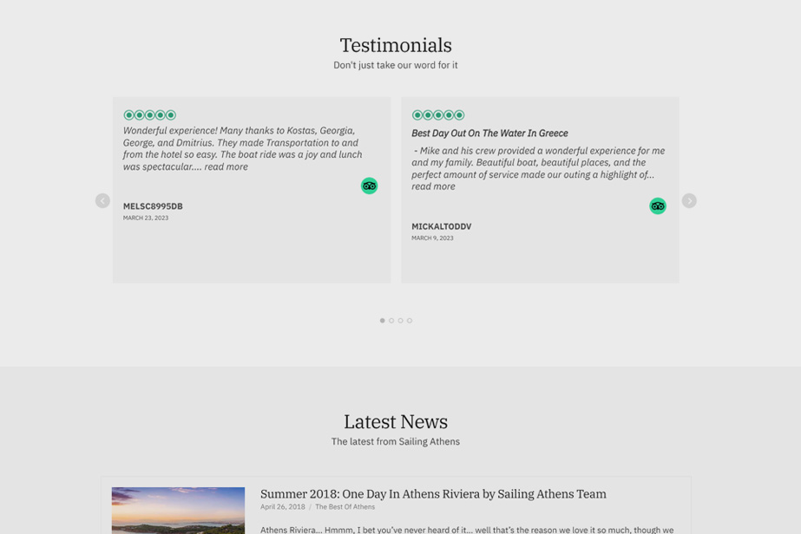Click the Testimonials heading
Viewport: 801px width, 534px height.
click(x=396, y=45)
